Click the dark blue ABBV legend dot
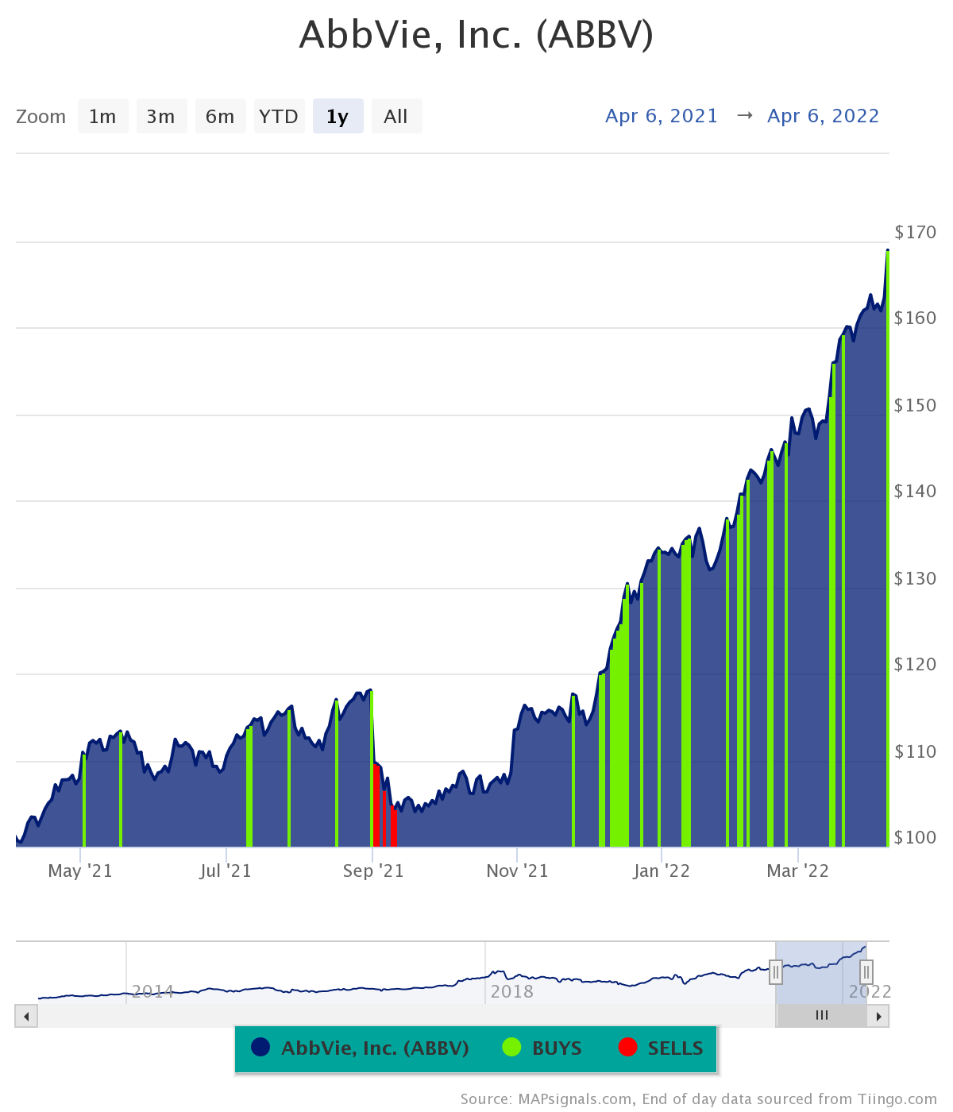Screen dimensions: 953x1112 tap(260, 1047)
